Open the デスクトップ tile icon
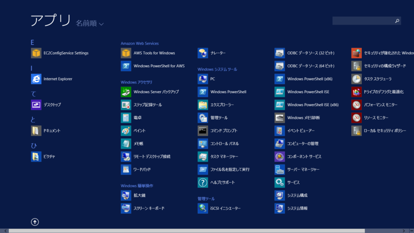Viewport: 414px width, 233px height. (36, 105)
